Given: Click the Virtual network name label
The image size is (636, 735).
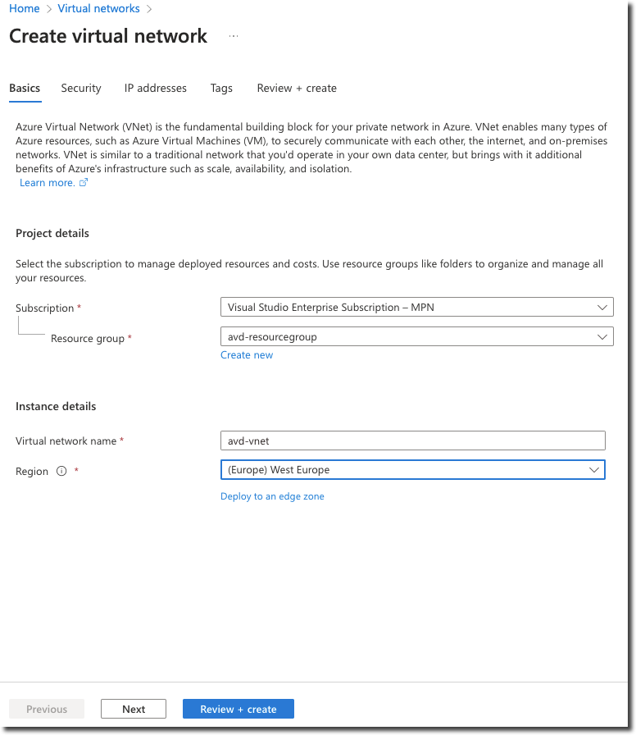Looking at the screenshot, I should coord(66,441).
